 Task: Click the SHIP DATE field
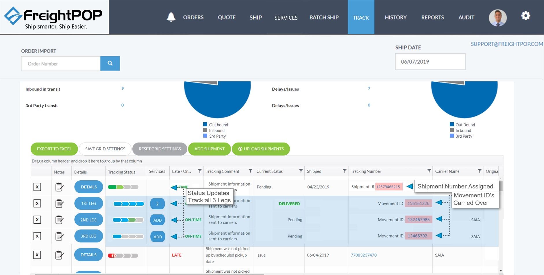(430, 61)
